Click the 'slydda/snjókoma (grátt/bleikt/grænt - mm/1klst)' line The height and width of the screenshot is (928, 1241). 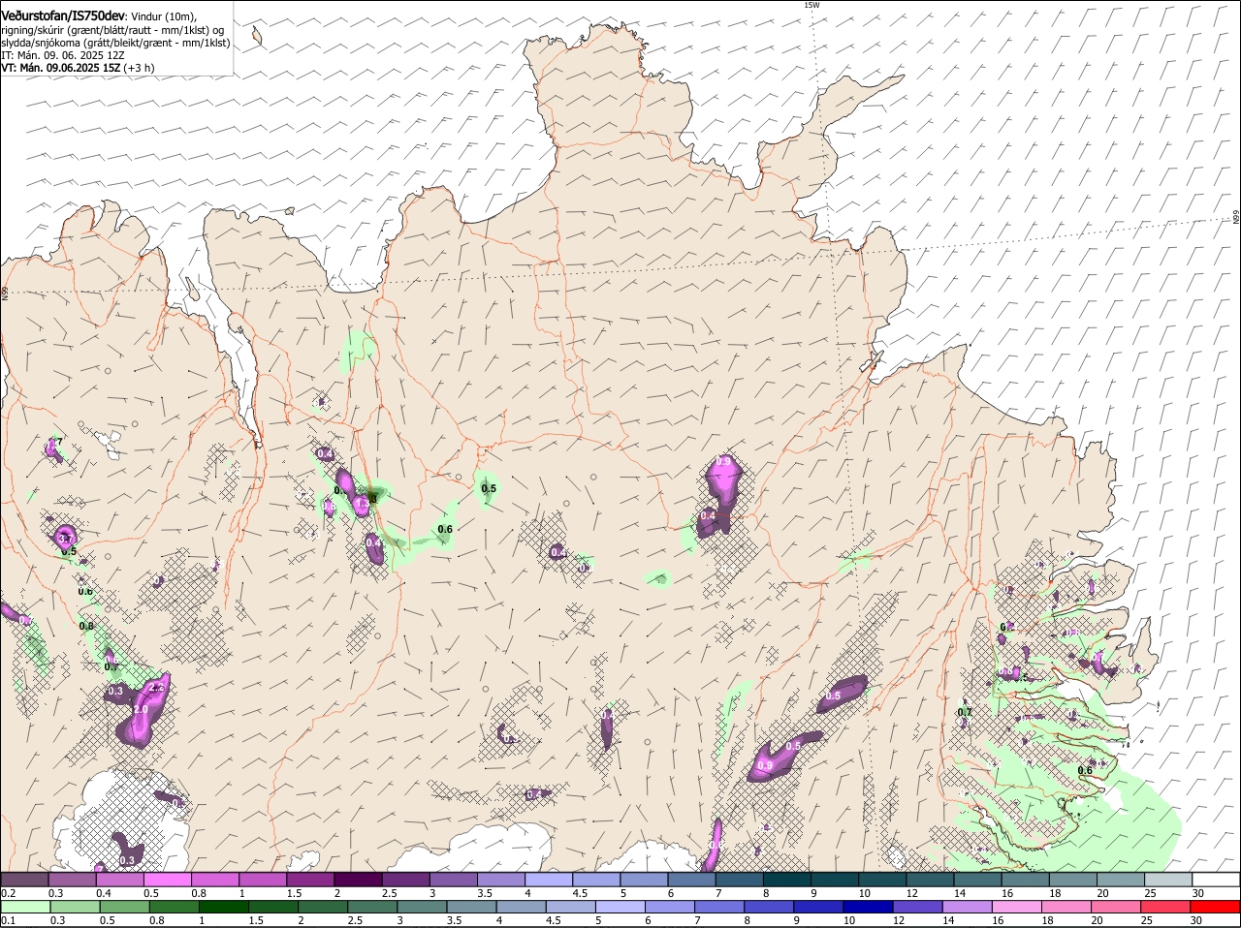115,43
